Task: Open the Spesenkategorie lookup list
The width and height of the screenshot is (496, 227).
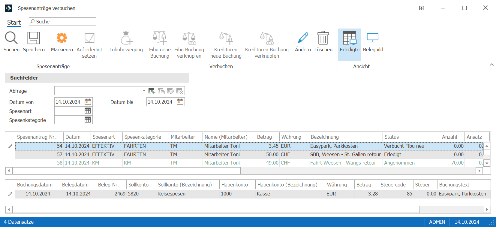Action: (88, 120)
